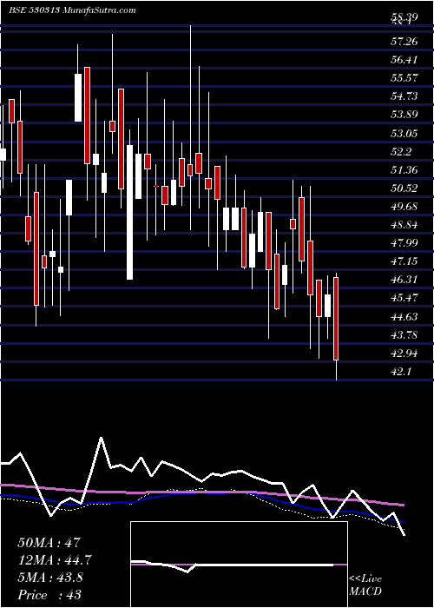Click the 42.94 price level label
The image size is (434, 608).
pos(404,354)
